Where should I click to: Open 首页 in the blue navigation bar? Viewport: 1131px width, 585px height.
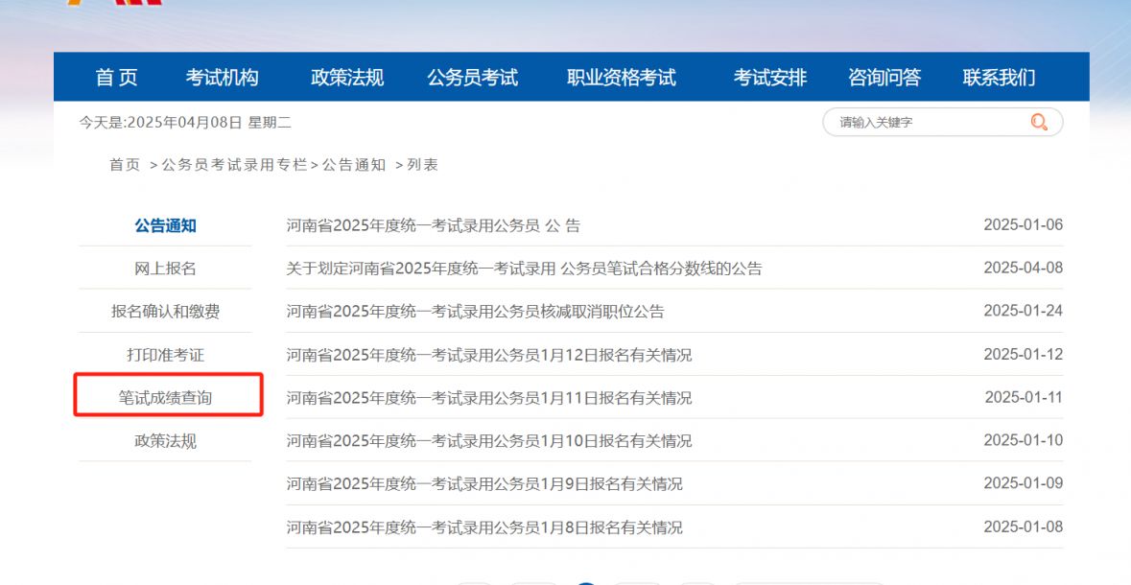[117, 78]
